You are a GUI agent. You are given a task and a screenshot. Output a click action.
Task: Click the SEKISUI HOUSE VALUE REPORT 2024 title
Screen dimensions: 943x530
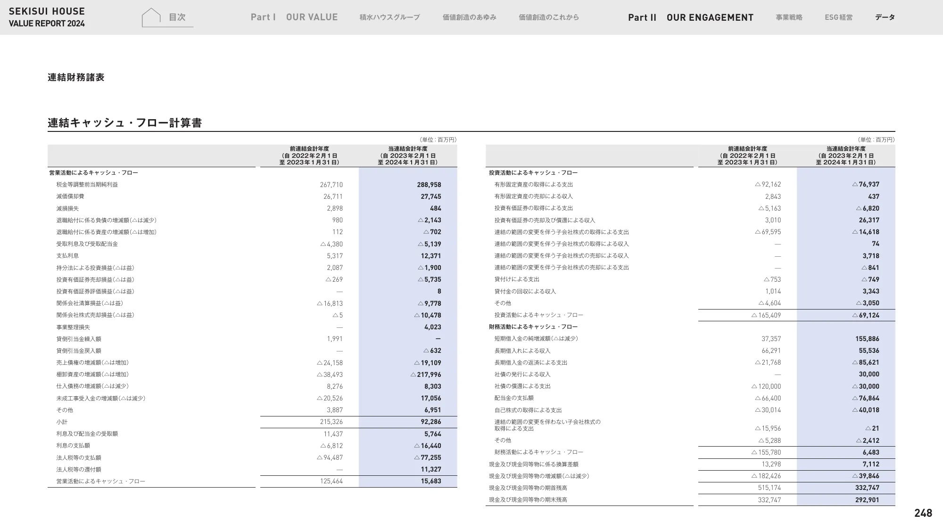(x=47, y=17)
